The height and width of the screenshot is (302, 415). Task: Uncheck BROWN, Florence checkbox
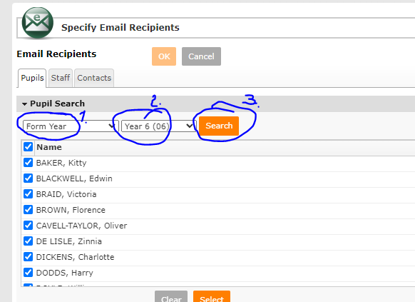click(28, 210)
